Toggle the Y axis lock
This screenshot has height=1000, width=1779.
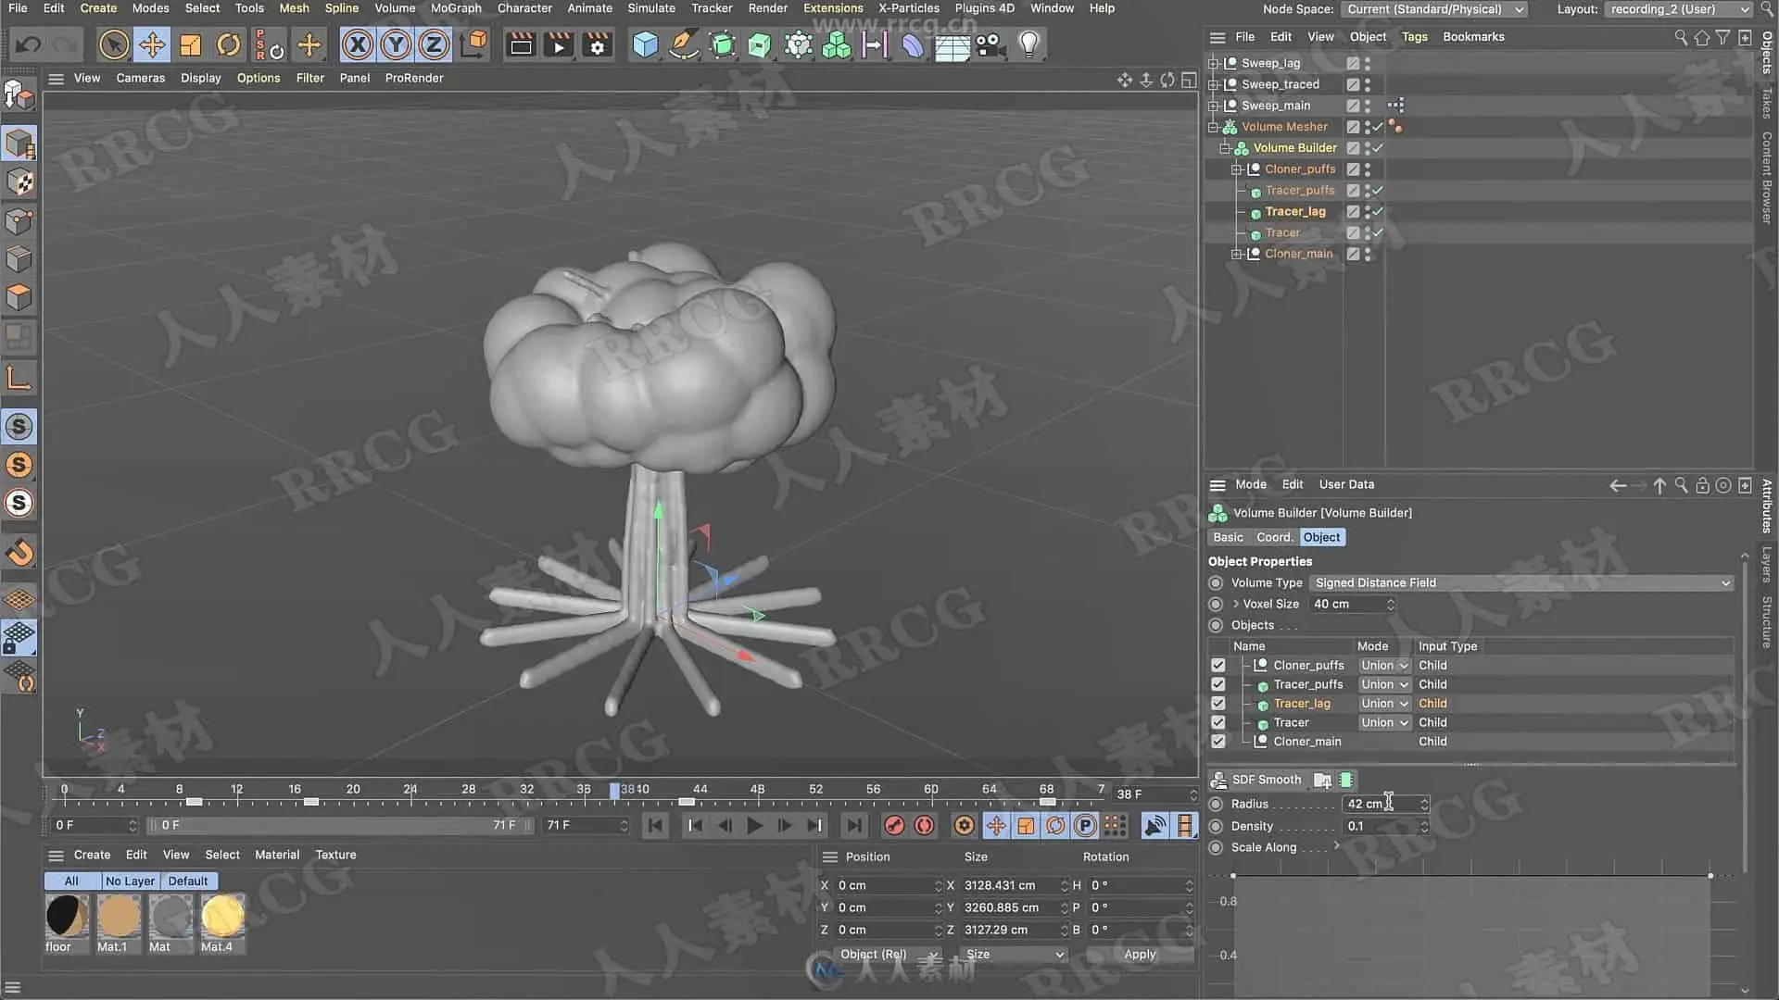click(396, 44)
